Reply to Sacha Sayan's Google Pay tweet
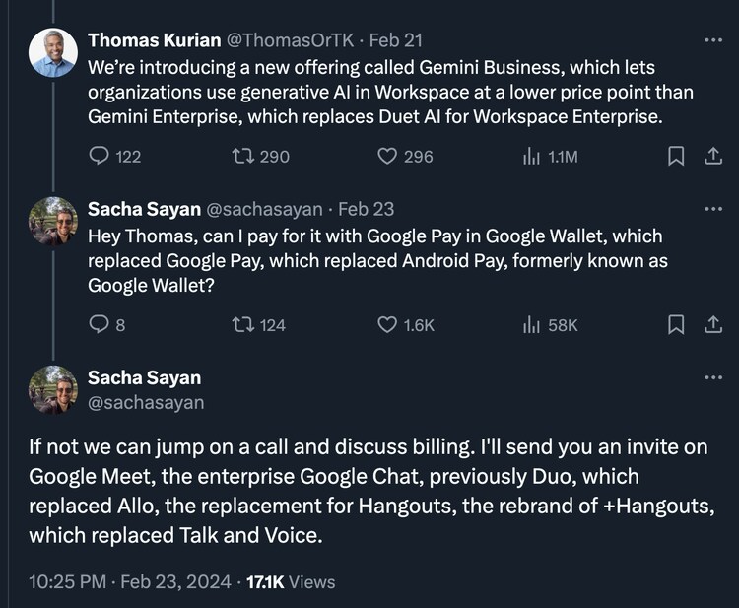This screenshot has width=739, height=608. tap(100, 324)
